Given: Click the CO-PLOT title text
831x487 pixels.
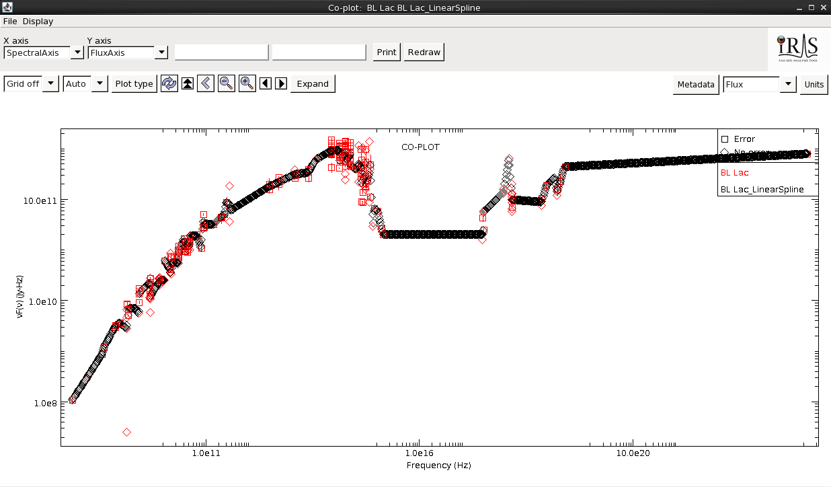Looking at the screenshot, I should (421, 147).
